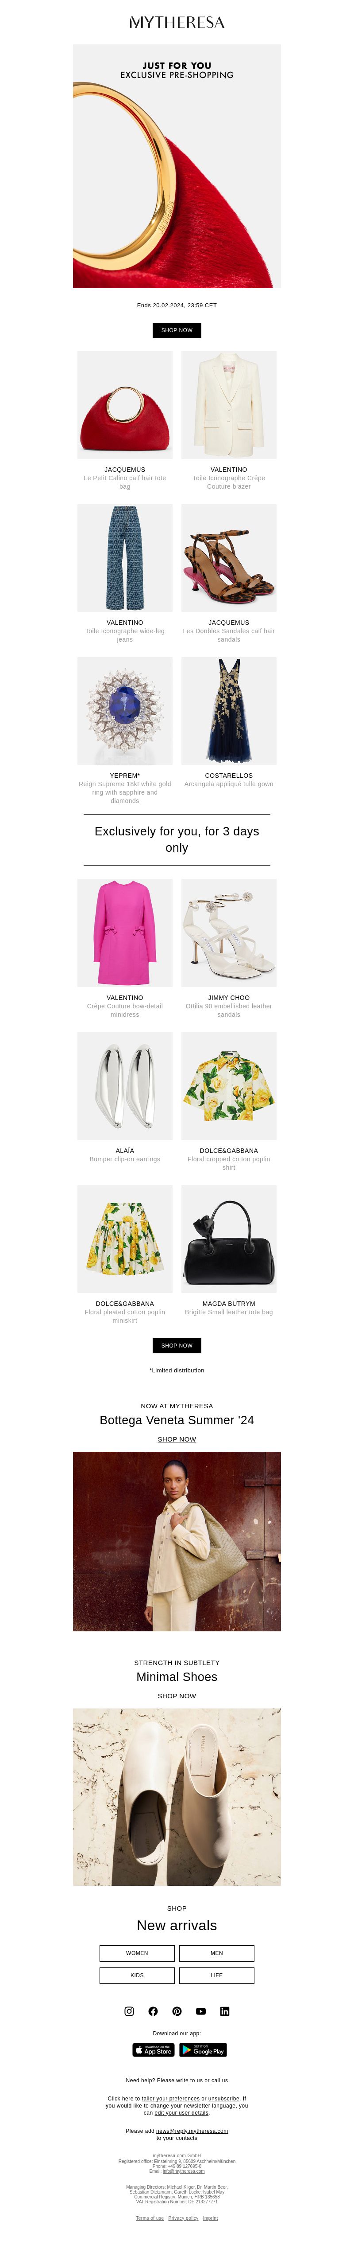Open the Facebook social icon

[154, 2010]
